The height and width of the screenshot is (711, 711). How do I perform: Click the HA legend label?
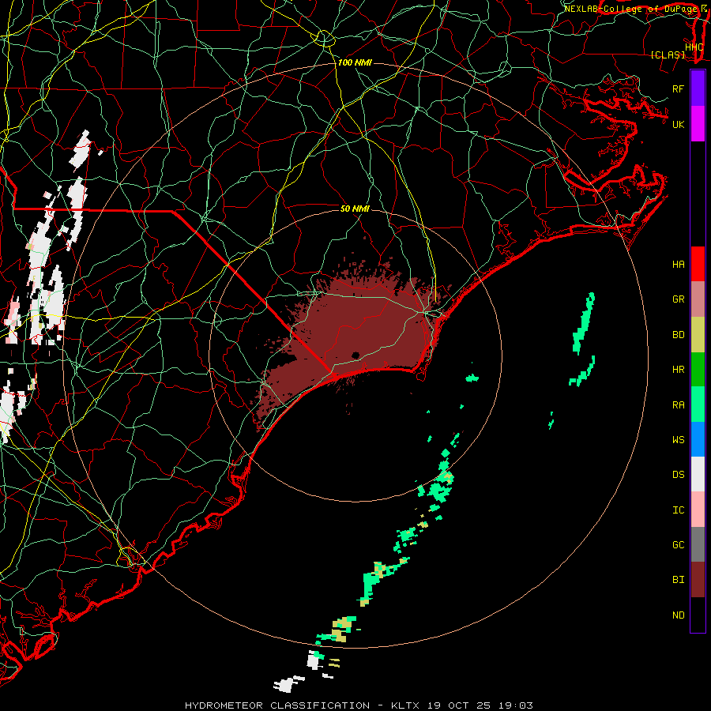678,265
